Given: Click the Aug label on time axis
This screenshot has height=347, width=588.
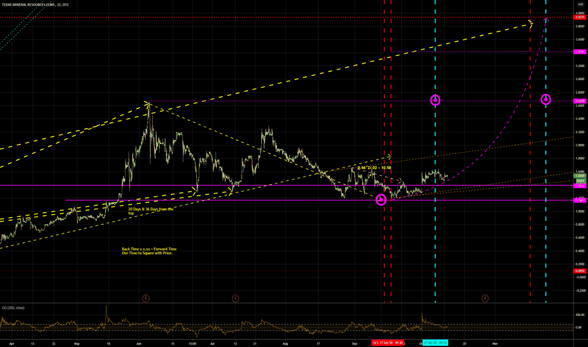Looking at the screenshot, I should (285, 343).
